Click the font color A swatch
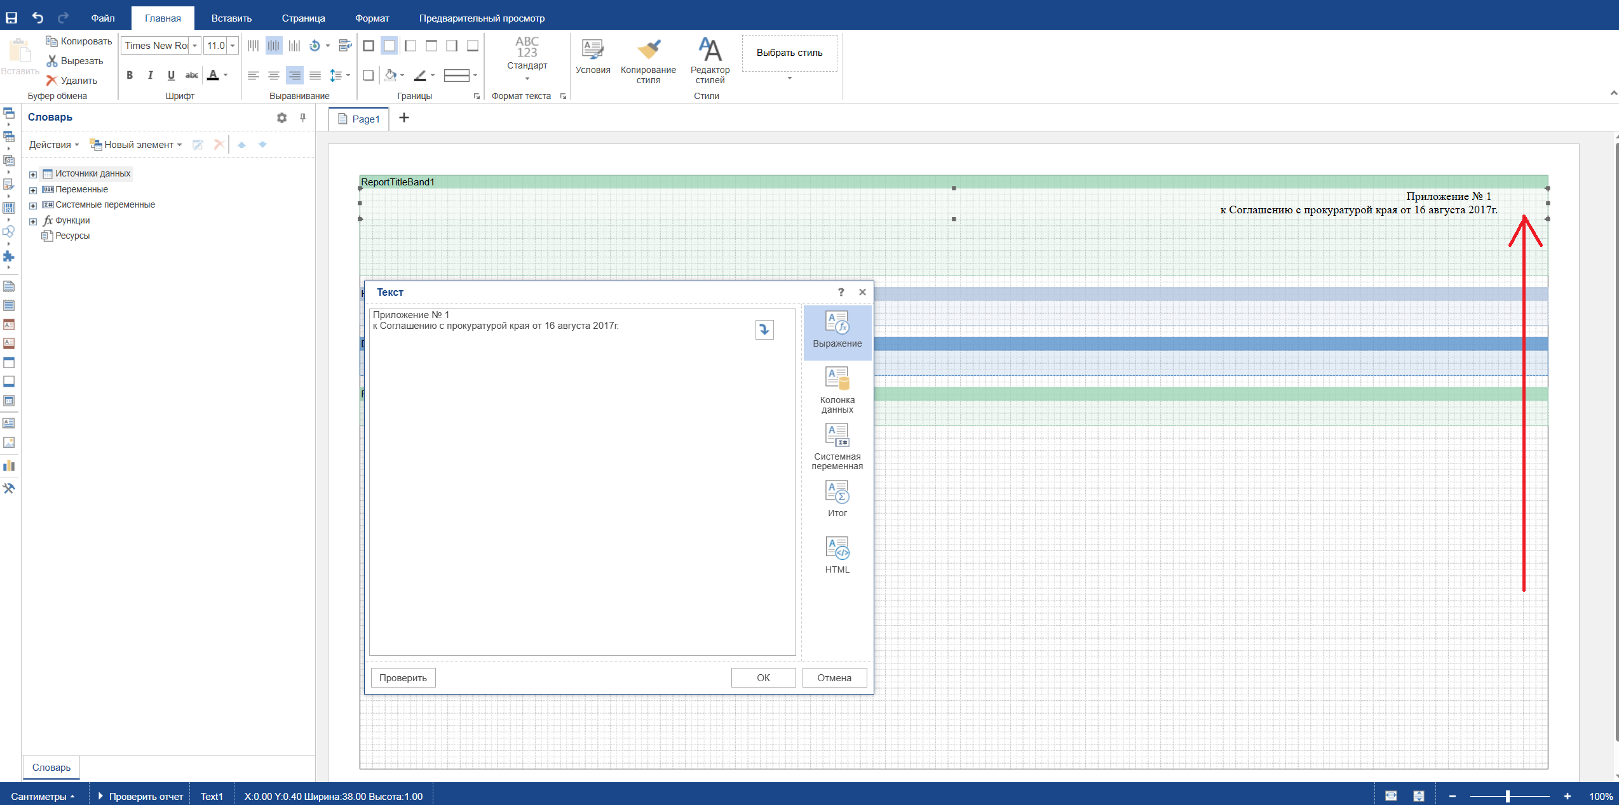This screenshot has width=1619, height=805. click(213, 75)
